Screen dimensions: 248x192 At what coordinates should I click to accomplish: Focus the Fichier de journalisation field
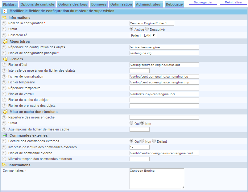coord(164,77)
